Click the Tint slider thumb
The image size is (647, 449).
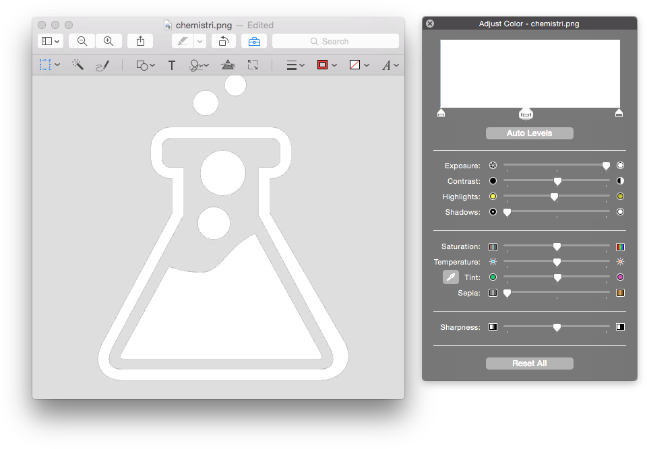557,277
